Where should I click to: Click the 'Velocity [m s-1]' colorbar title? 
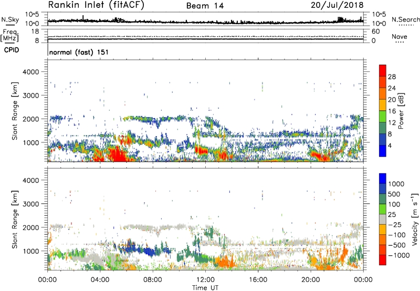click(415, 219)
